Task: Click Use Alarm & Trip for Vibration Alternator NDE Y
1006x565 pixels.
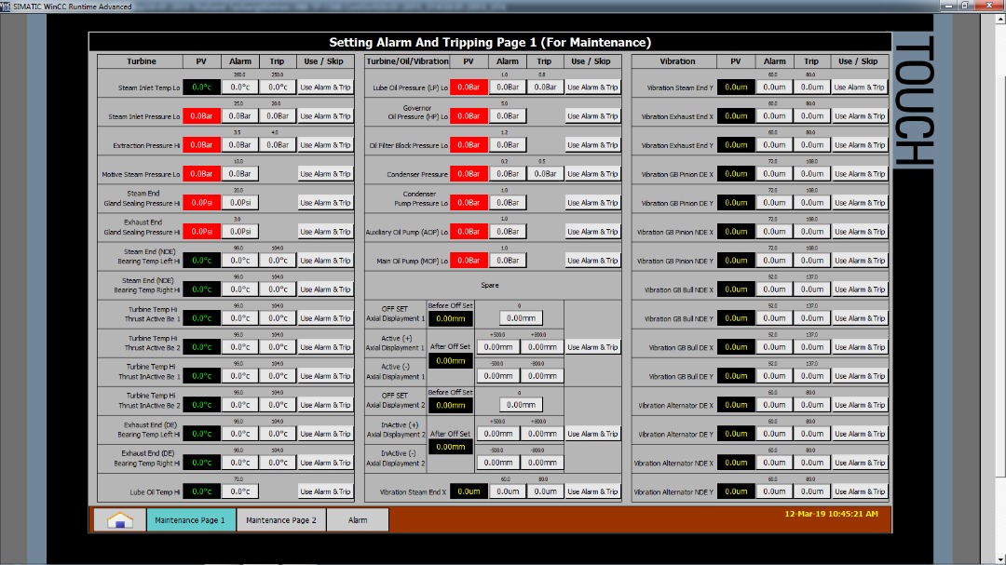Action: 859,491
